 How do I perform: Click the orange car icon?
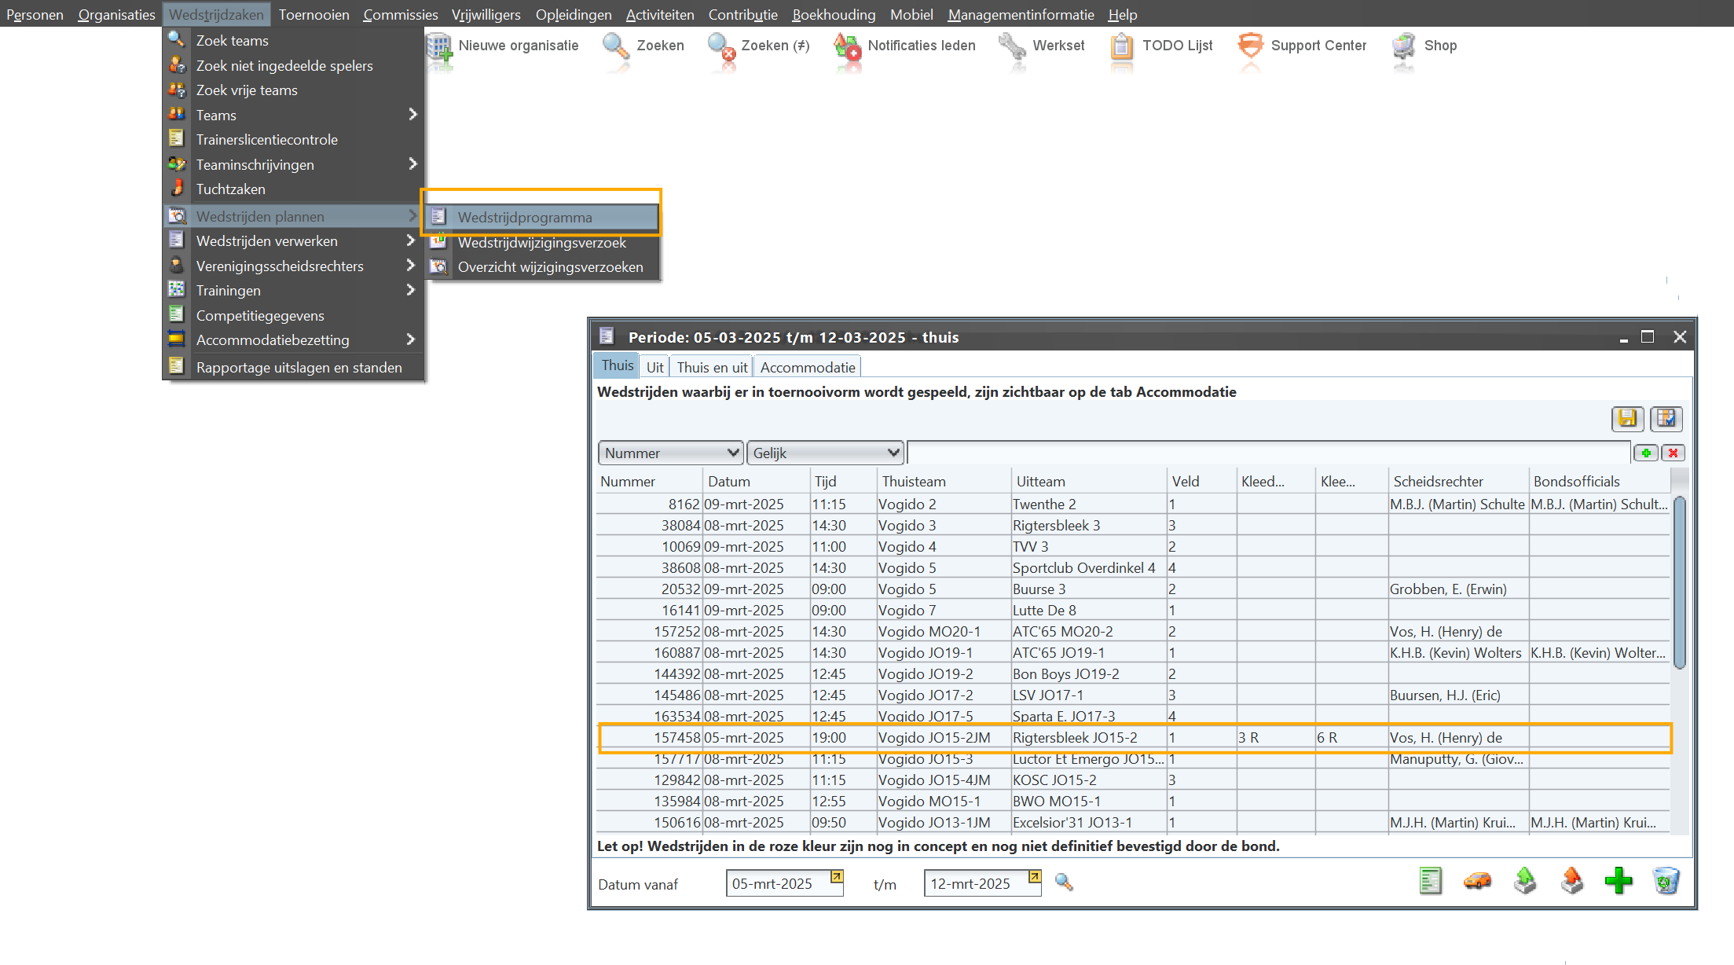pyautogui.click(x=1478, y=882)
